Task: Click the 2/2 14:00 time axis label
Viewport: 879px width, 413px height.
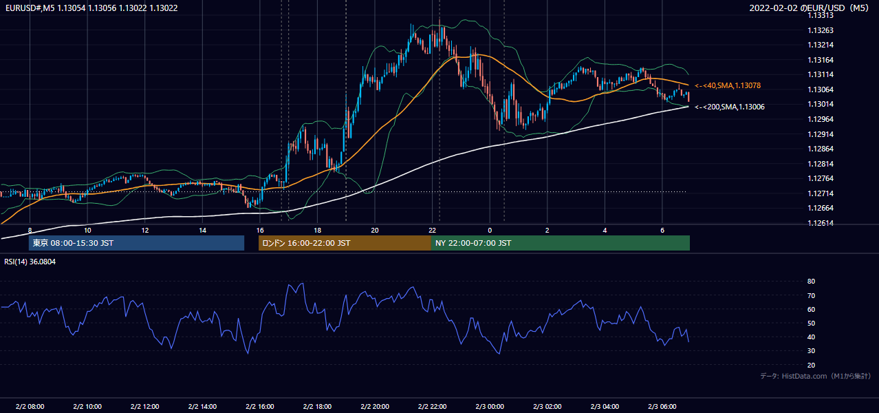Action: click(202, 406)
